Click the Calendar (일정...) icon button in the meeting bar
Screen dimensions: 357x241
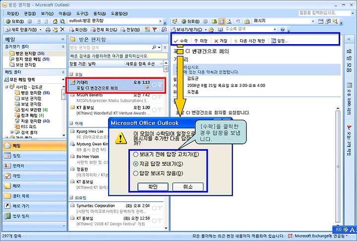[x=280, y=41]
